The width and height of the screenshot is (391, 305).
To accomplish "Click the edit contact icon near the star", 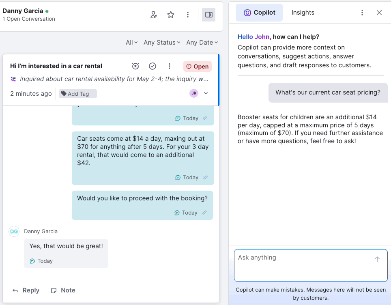I will coord(153,14).
